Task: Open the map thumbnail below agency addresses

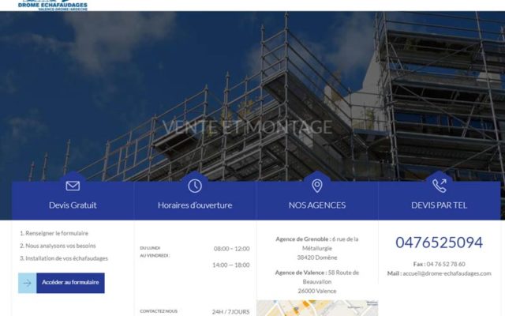Action: (317, 308)
